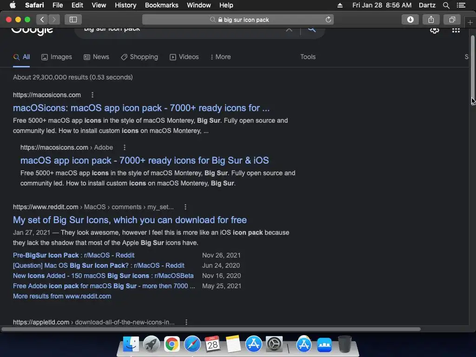The image size is (476, 357).
Task: Open options dots beside the reddit.com result
Action: tap(185, 207)
